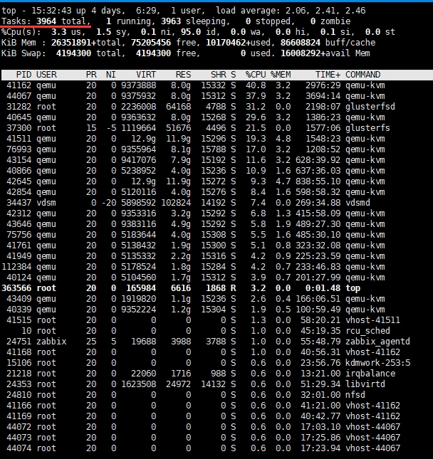Viewport: 433px width, 459px height.
Task: Click PID 41162 in the first row
Action: 19,85
